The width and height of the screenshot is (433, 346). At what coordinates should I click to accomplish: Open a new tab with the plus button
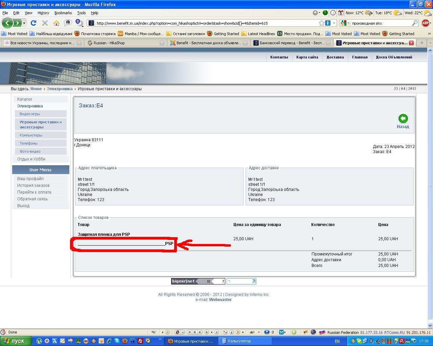[x=421, y=43]
